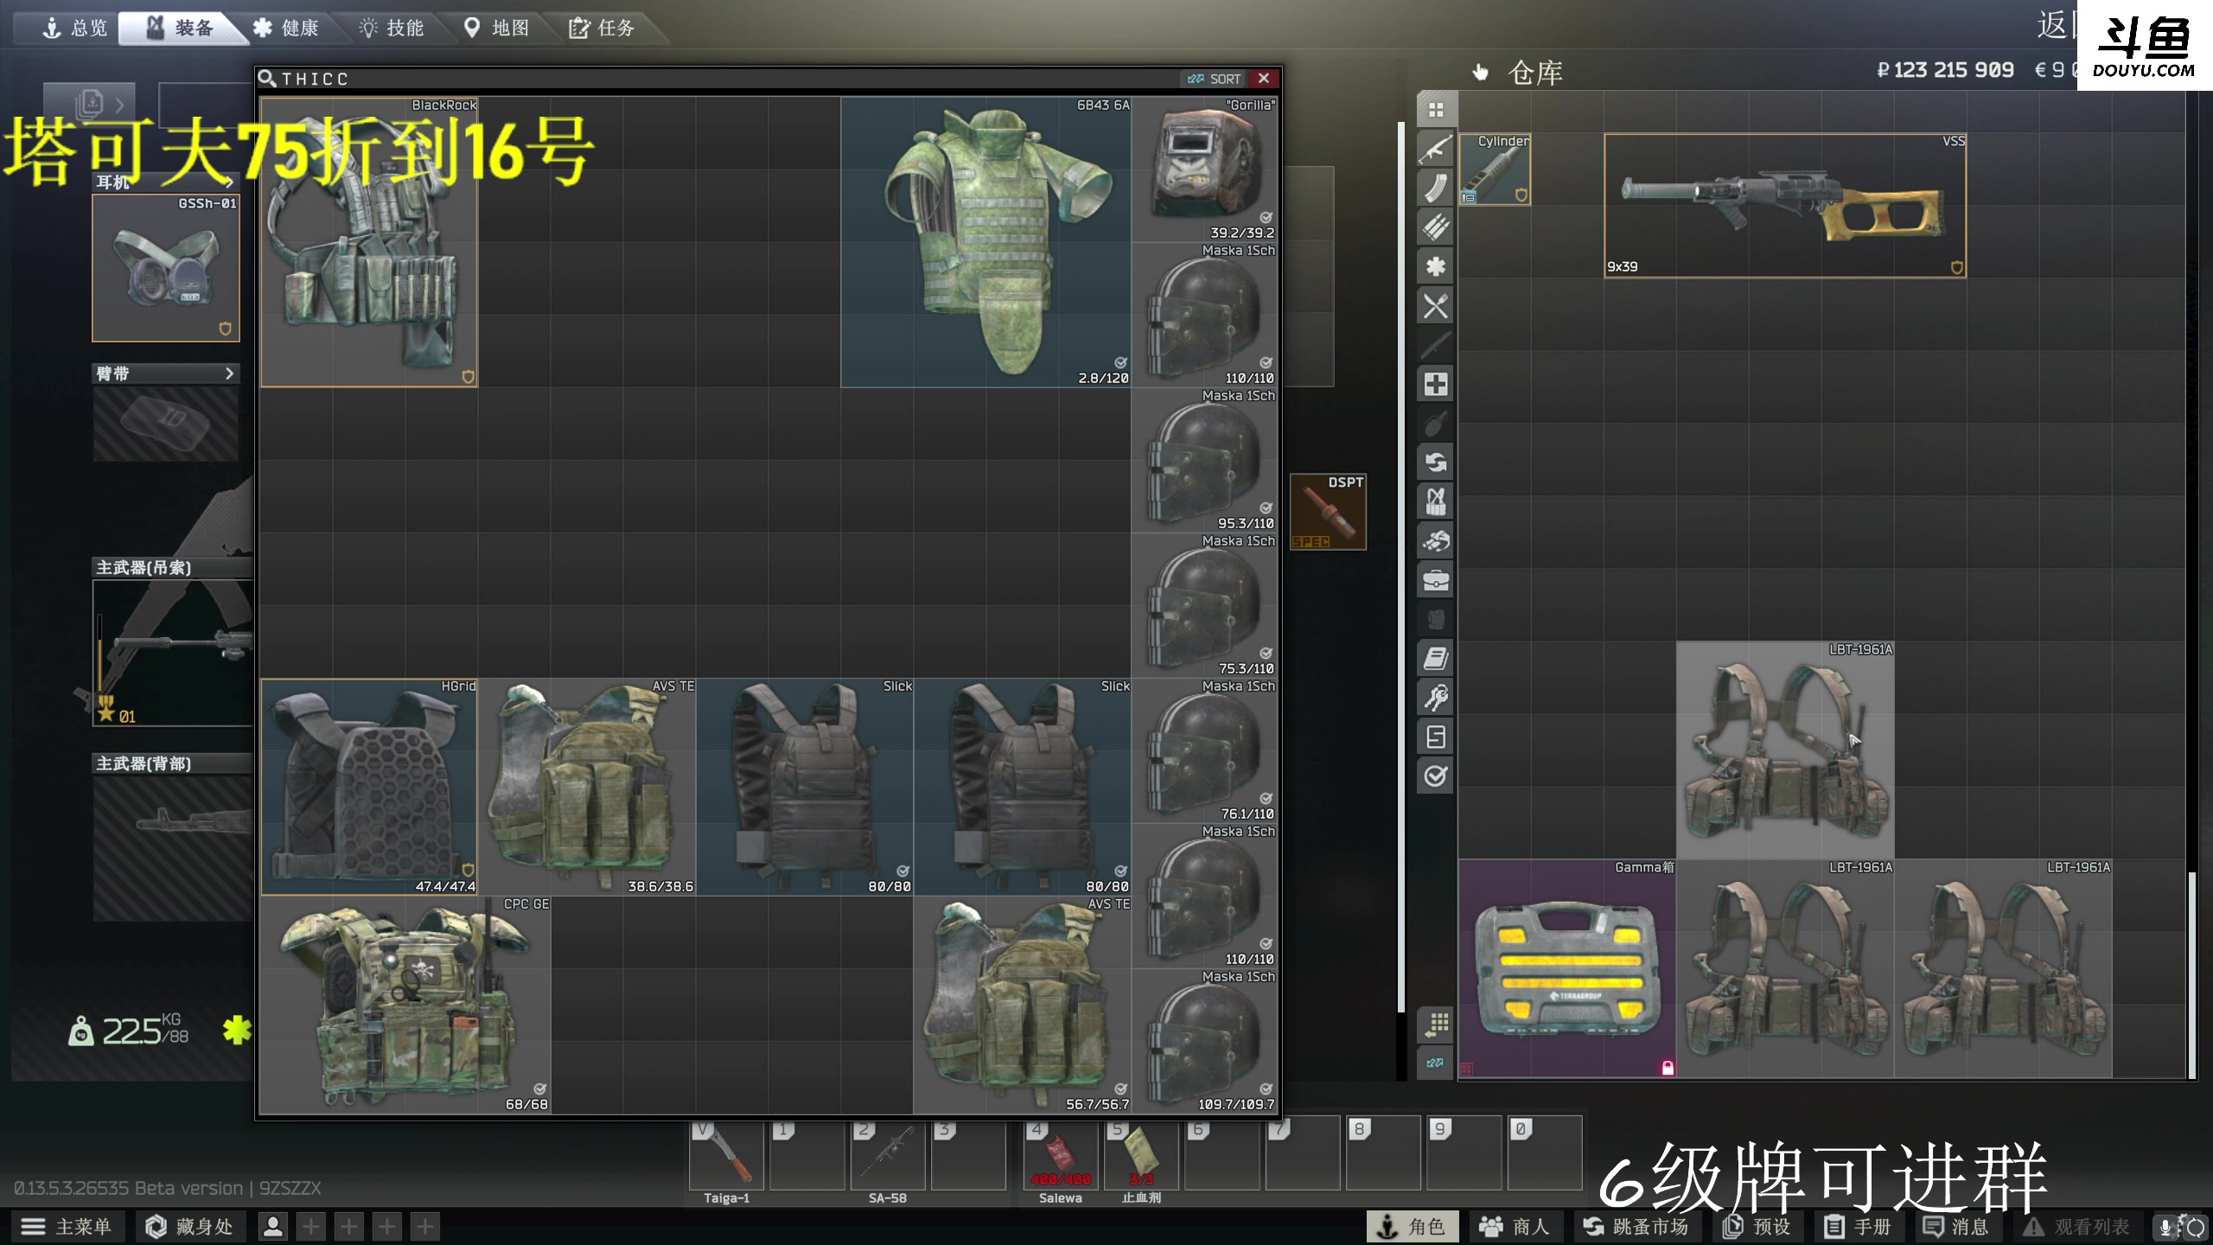Screen dimensions: 2213x1245
Task: Filter stash by magazines icon
Action: [x=1436, y=188]
